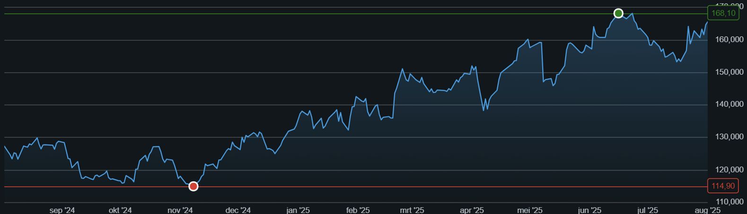Click the 130,000 price axis label

pos(729,137)
